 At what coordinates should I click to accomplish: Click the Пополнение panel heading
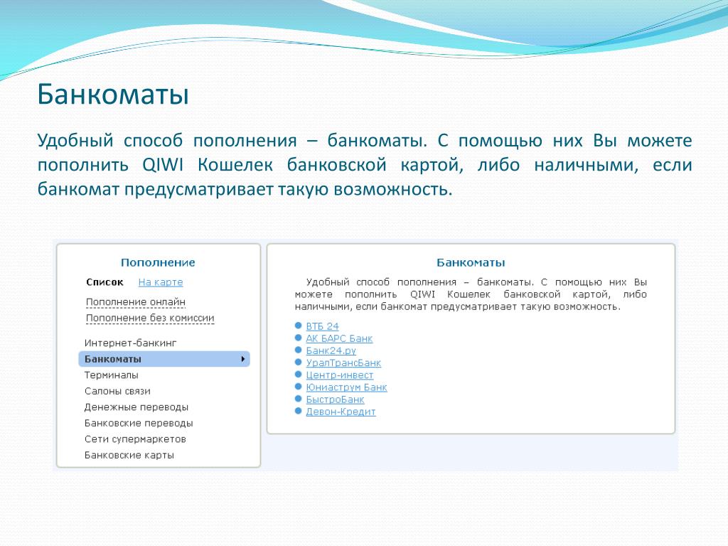(x=158, y=263)
